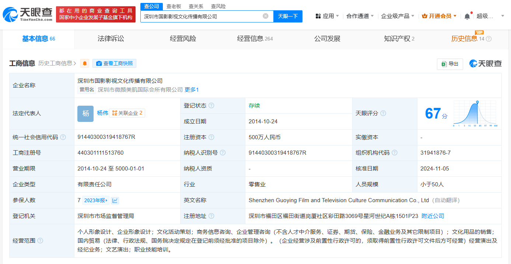Open legal representative 杨伟 link
The image size is (511, 264).
pyautogui.click(x=102, y=113)
